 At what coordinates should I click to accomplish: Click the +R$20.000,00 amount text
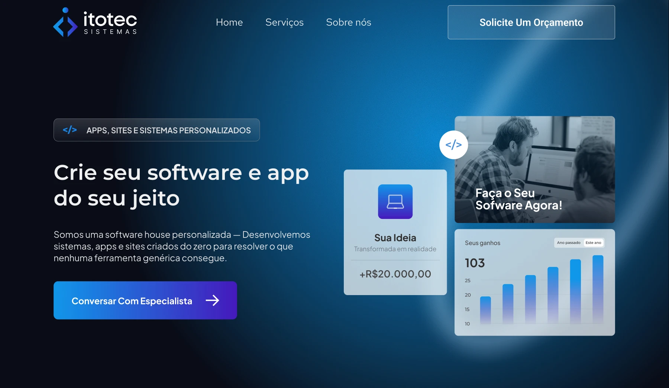pos(395,274)
